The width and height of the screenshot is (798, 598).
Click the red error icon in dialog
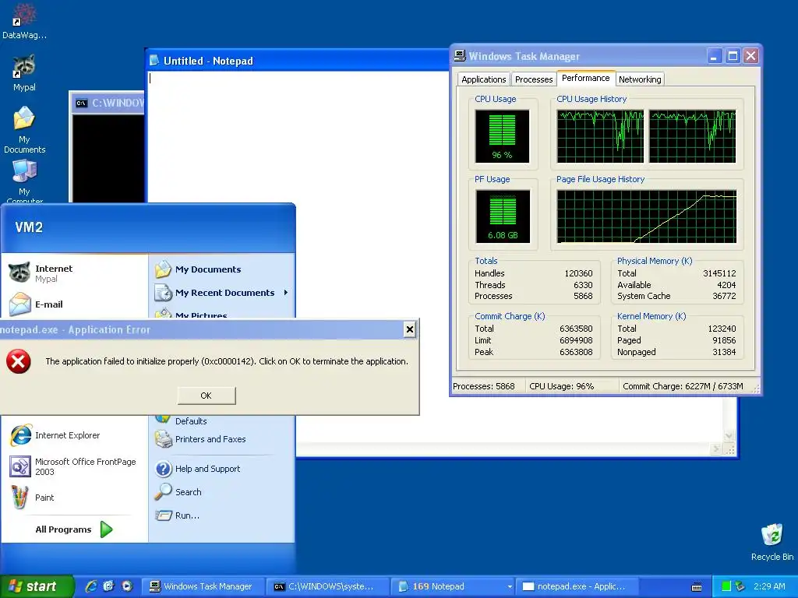[x=19, y=361]
